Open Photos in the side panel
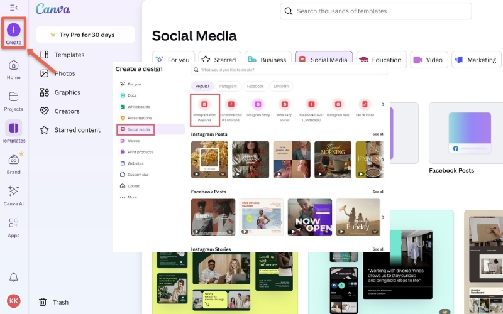Screen dimensions: 503x314 [x=58, y=73]
